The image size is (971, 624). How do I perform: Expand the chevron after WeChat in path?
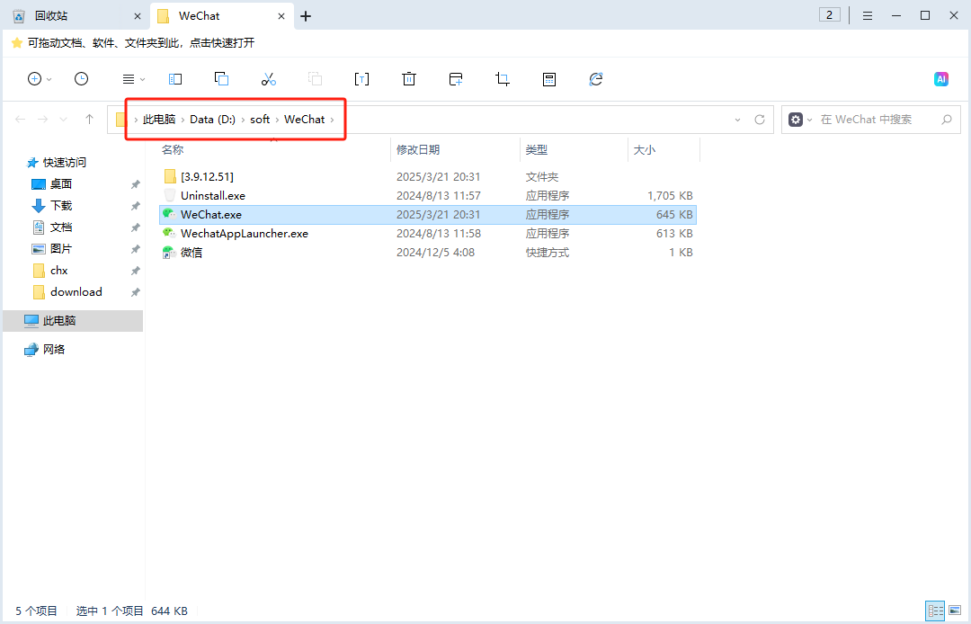(x=332, y=120)
